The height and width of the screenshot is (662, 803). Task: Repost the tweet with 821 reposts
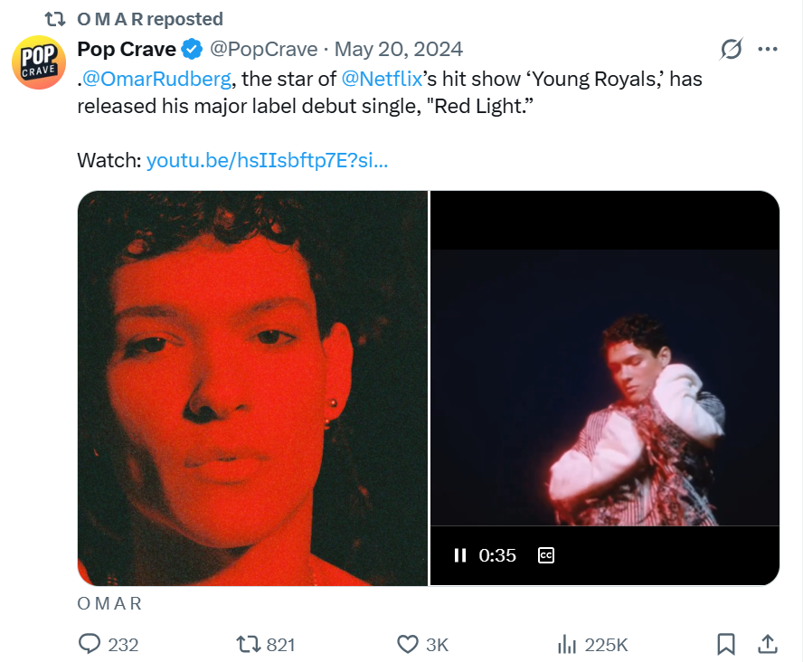[248, 644]
